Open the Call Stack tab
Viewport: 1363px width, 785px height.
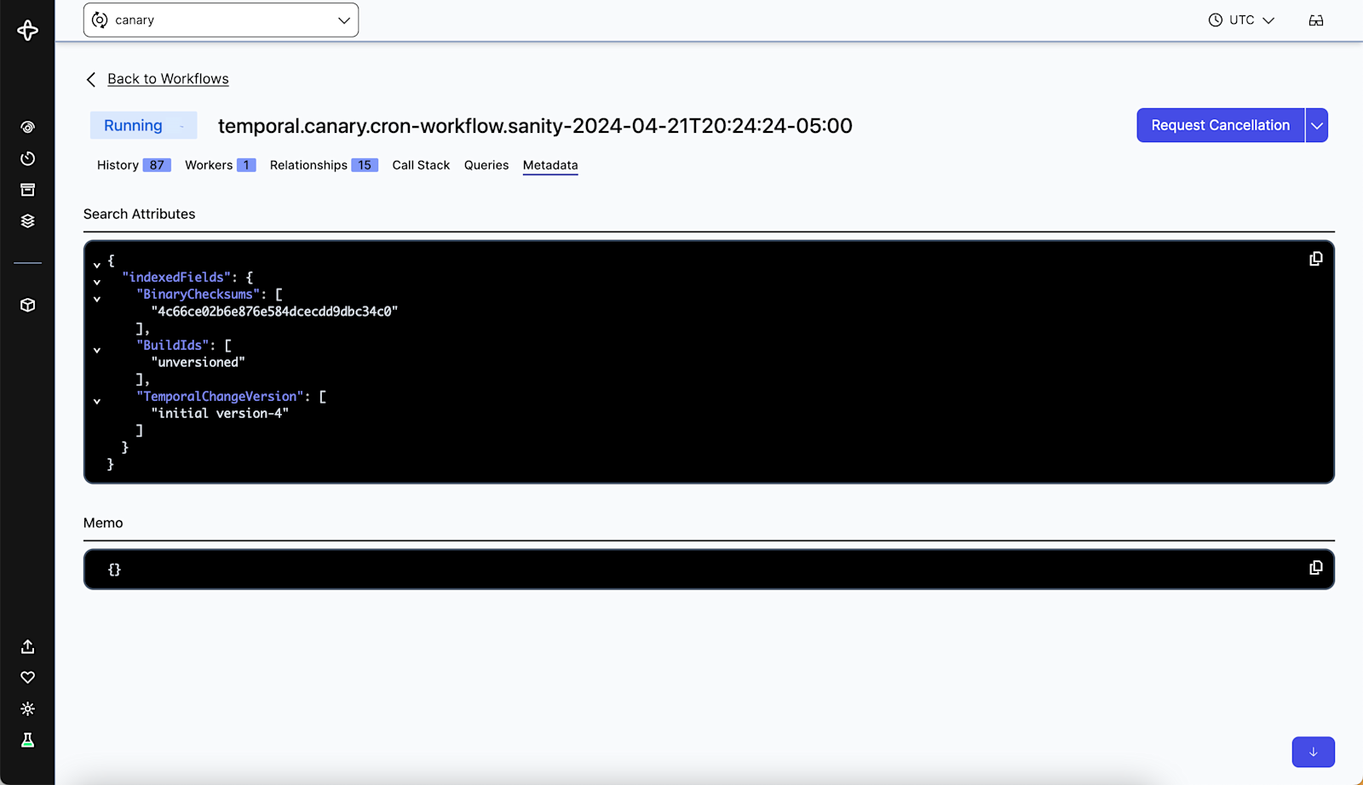[x=421, y=165]
